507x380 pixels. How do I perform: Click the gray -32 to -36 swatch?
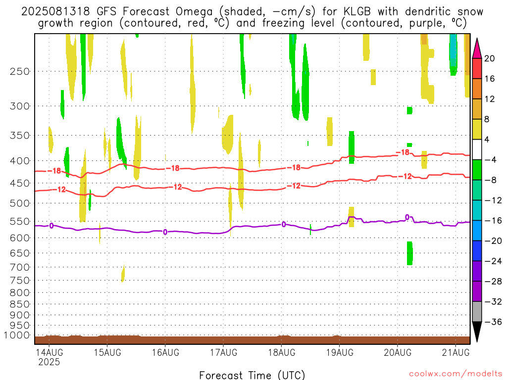tap(477, 312)
